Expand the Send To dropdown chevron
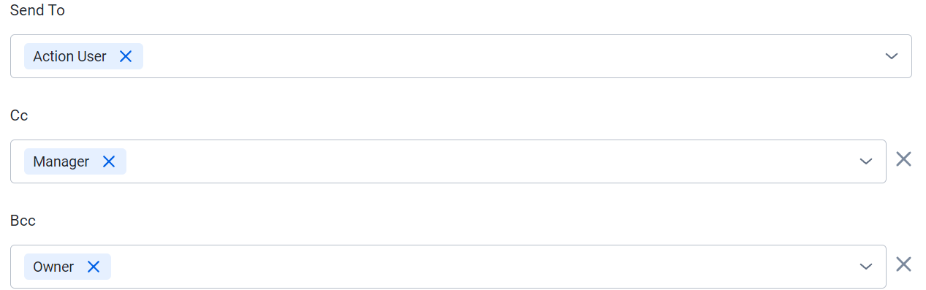The height and width of the screenshot is (290, 926). point(891,56)
